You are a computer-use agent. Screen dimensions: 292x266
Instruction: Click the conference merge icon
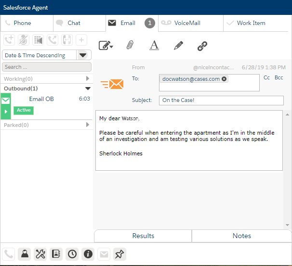tap(67, 40)
